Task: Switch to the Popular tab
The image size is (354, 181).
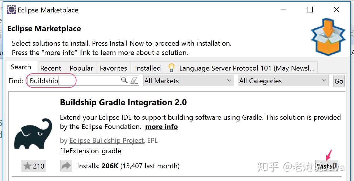Action: pyautogui.click(x=81, y=68)
